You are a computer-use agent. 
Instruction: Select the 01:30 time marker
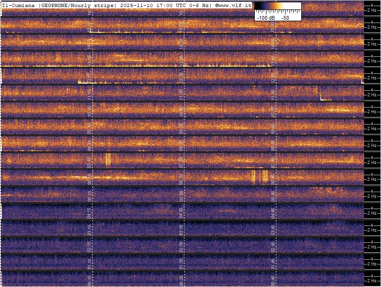[182, 262]
